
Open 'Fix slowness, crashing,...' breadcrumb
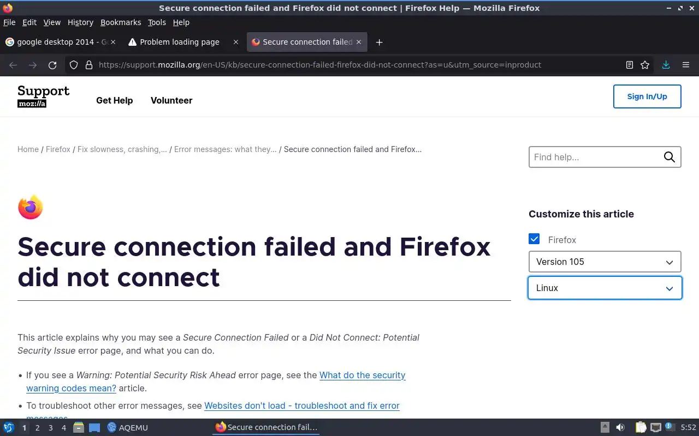pyautogui.click(x=122, y=149)
